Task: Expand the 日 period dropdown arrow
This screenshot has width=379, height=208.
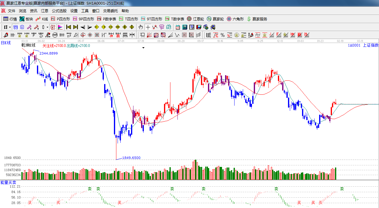Action: (x=10, y=27)
